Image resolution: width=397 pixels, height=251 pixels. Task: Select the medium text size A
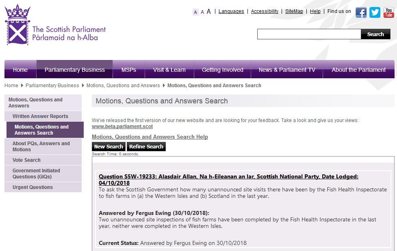[x=202, y=12]
